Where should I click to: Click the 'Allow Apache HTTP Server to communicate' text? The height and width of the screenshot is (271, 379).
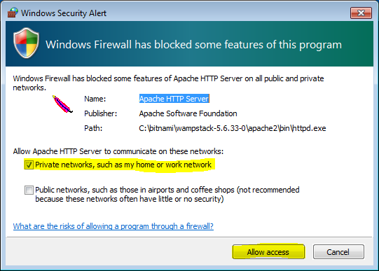pyautogui.click(x=118, y=151)
